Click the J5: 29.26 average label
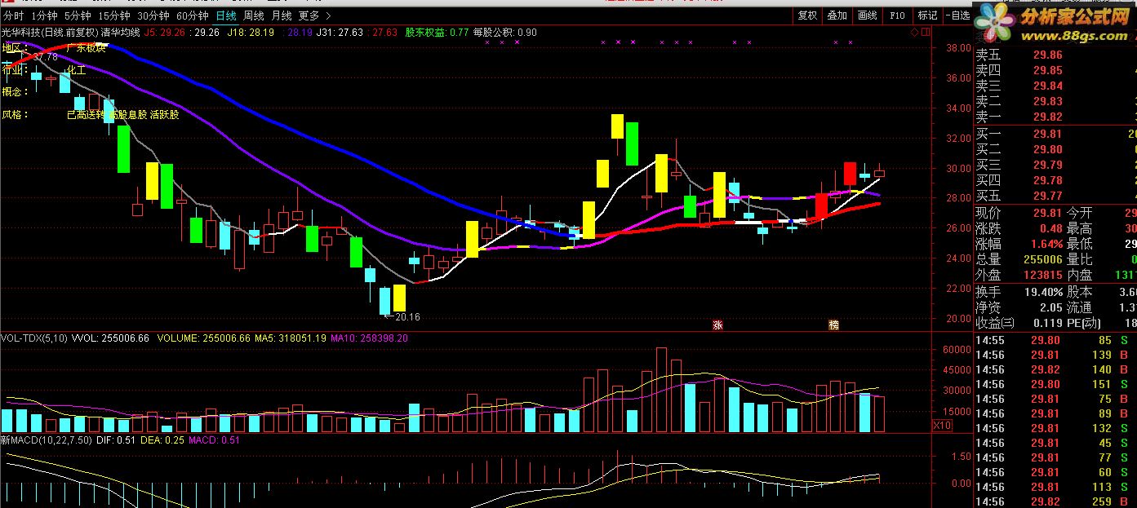The width and height of the screenshot is (1137, 508). click(x=164, y=33)
